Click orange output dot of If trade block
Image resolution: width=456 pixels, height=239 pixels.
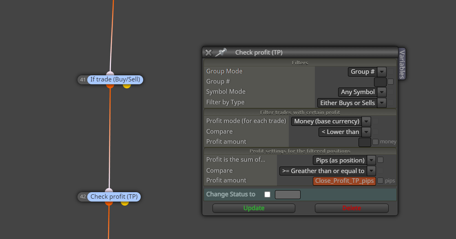point(110,86)
